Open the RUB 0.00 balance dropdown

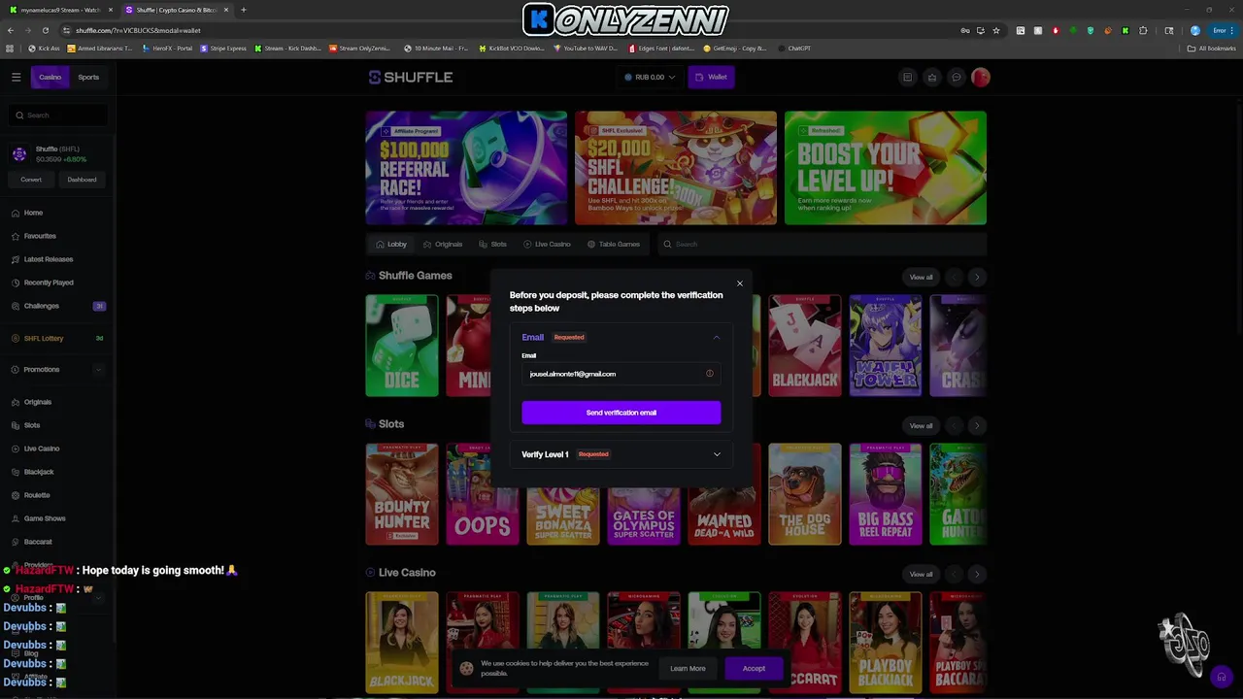[x=649, y=77]
